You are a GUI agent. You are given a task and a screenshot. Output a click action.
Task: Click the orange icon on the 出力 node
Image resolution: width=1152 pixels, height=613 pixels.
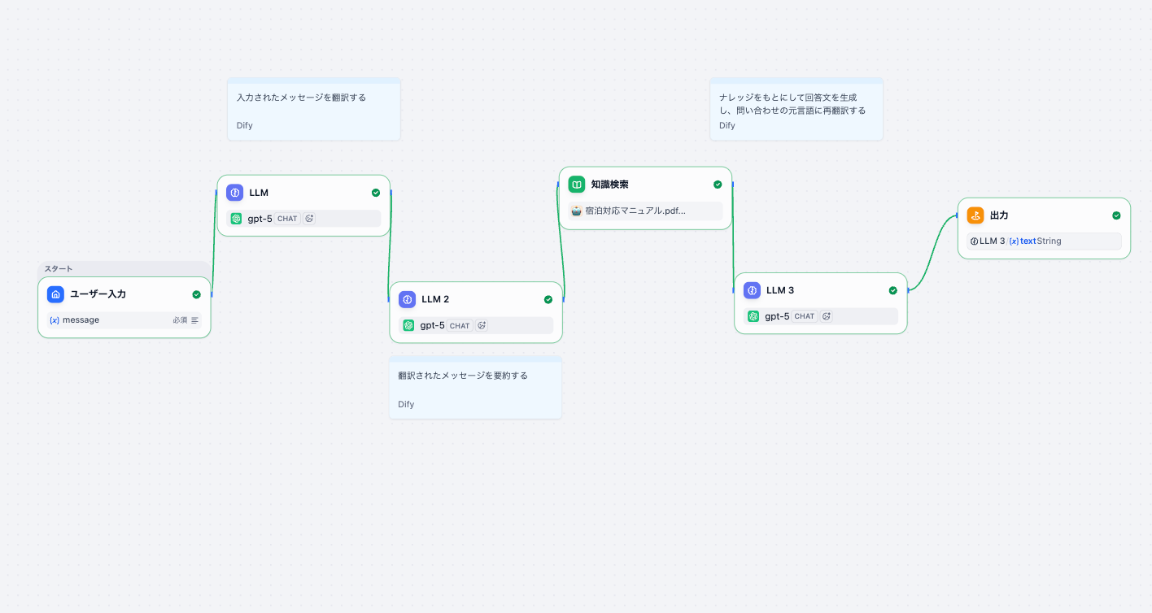pos(975,215)
